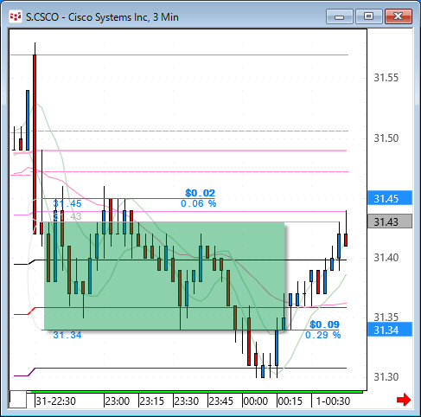Click the 23:45 time axis label

coord(221,401)
